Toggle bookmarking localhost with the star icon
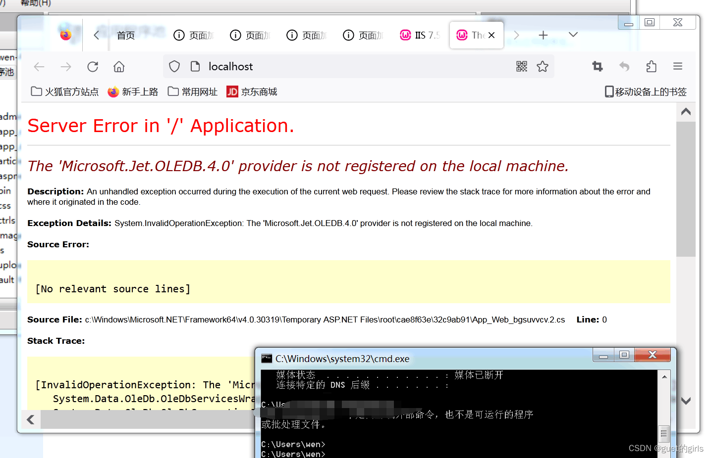 pyautogui.click(x=543, y=66)
